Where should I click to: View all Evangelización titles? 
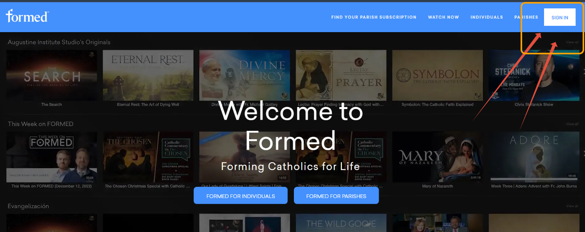tap(572, 206)
